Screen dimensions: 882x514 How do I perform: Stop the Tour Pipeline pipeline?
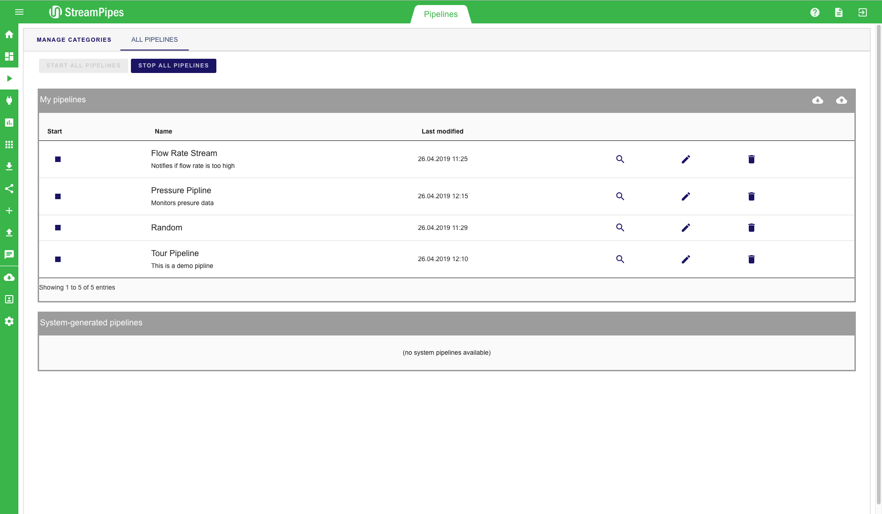[x=58, y=259]
